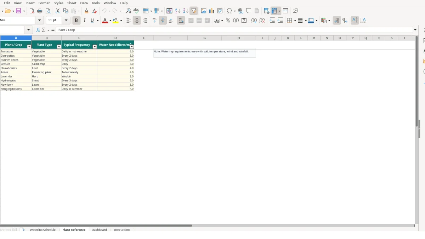Viewport: 425px width, 239px height.
Task: Open the Format menu
Action: coord(44,3)
